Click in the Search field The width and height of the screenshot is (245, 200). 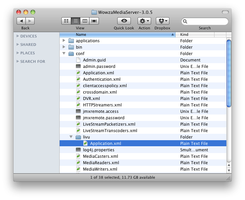click(x=207, y=21)
